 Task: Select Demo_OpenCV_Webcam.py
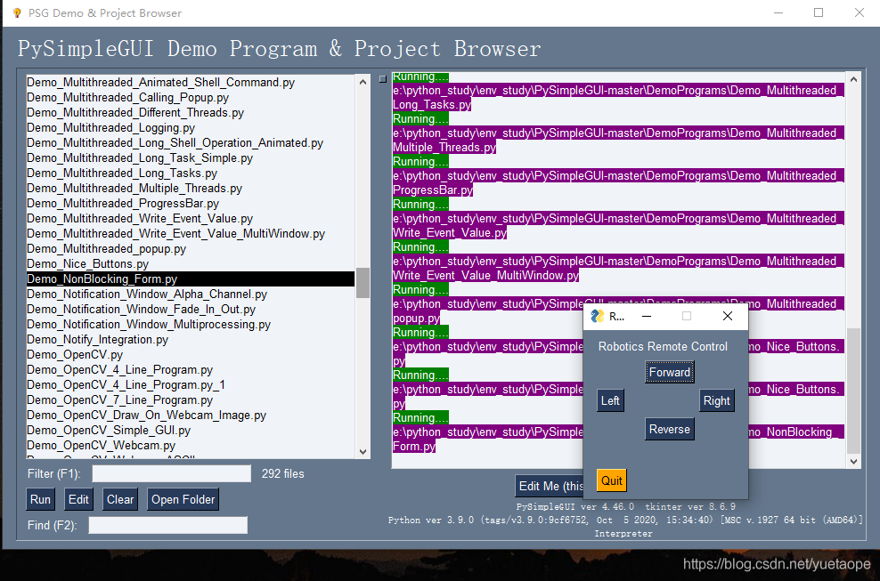[x=191, y=446]
